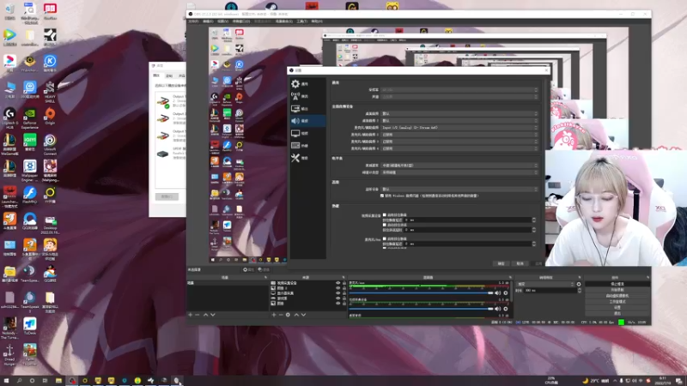This screenshot has height=386, width=687.
Task: Remove selected source with the minus icon
Action: coord(281,315)
